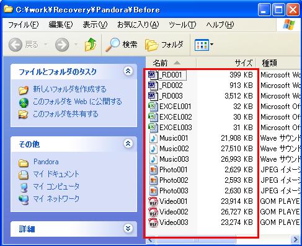Open the ファイル(F) menu
This screenshot has width=302, height=246.
(x=23, y=25)
